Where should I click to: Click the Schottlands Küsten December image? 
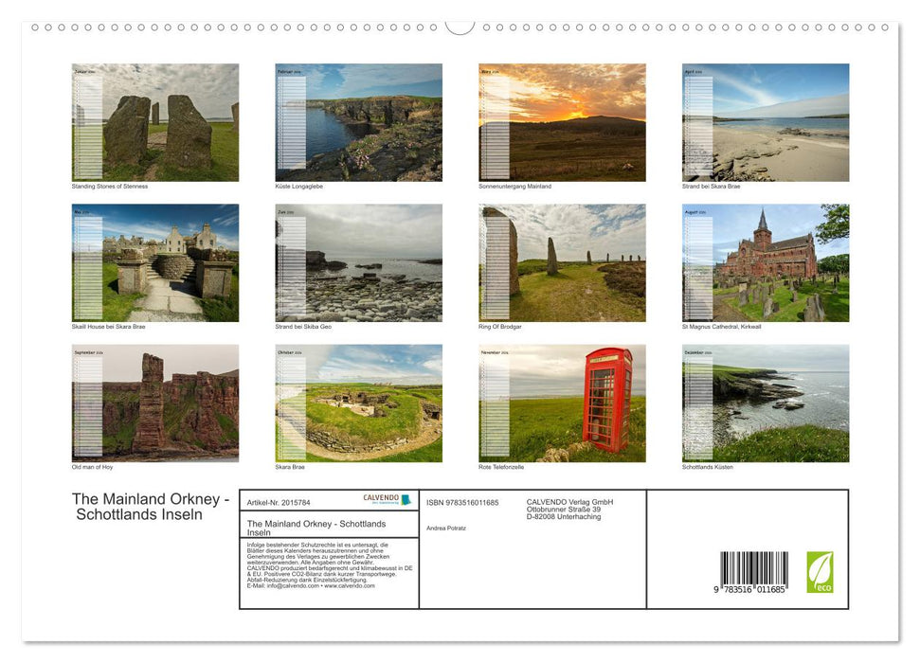click(x=765, y=403)
